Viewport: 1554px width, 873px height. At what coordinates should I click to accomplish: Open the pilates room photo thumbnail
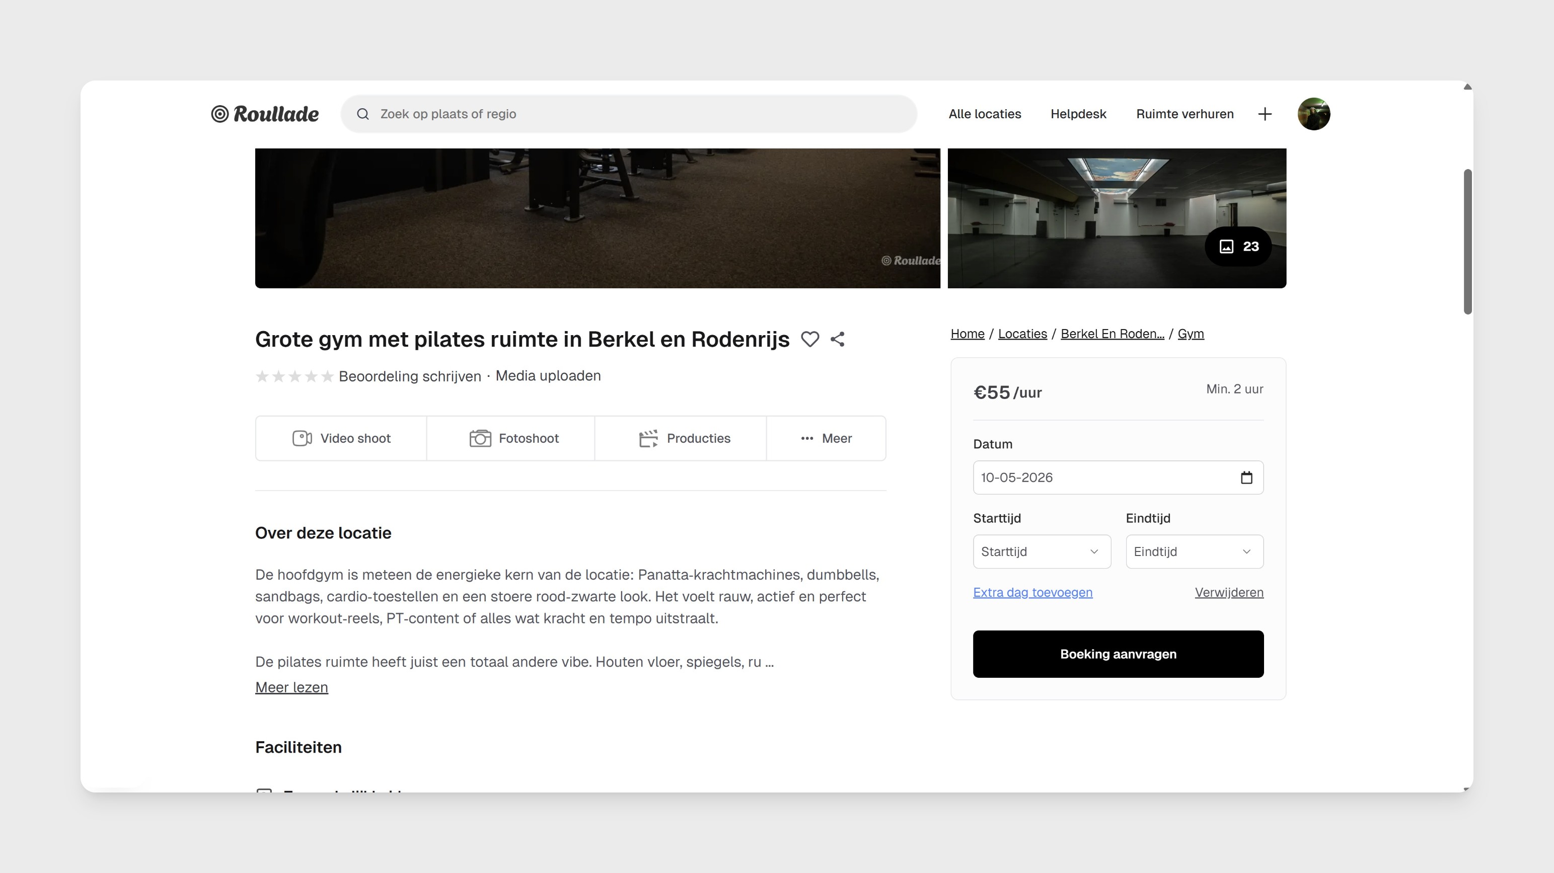click(x=1117, y=218)
